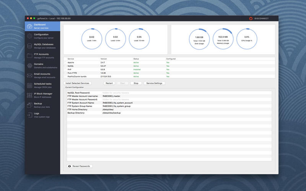Click the MySQL Databases cylinder icon
306x191 pixels.
[29, 46]
